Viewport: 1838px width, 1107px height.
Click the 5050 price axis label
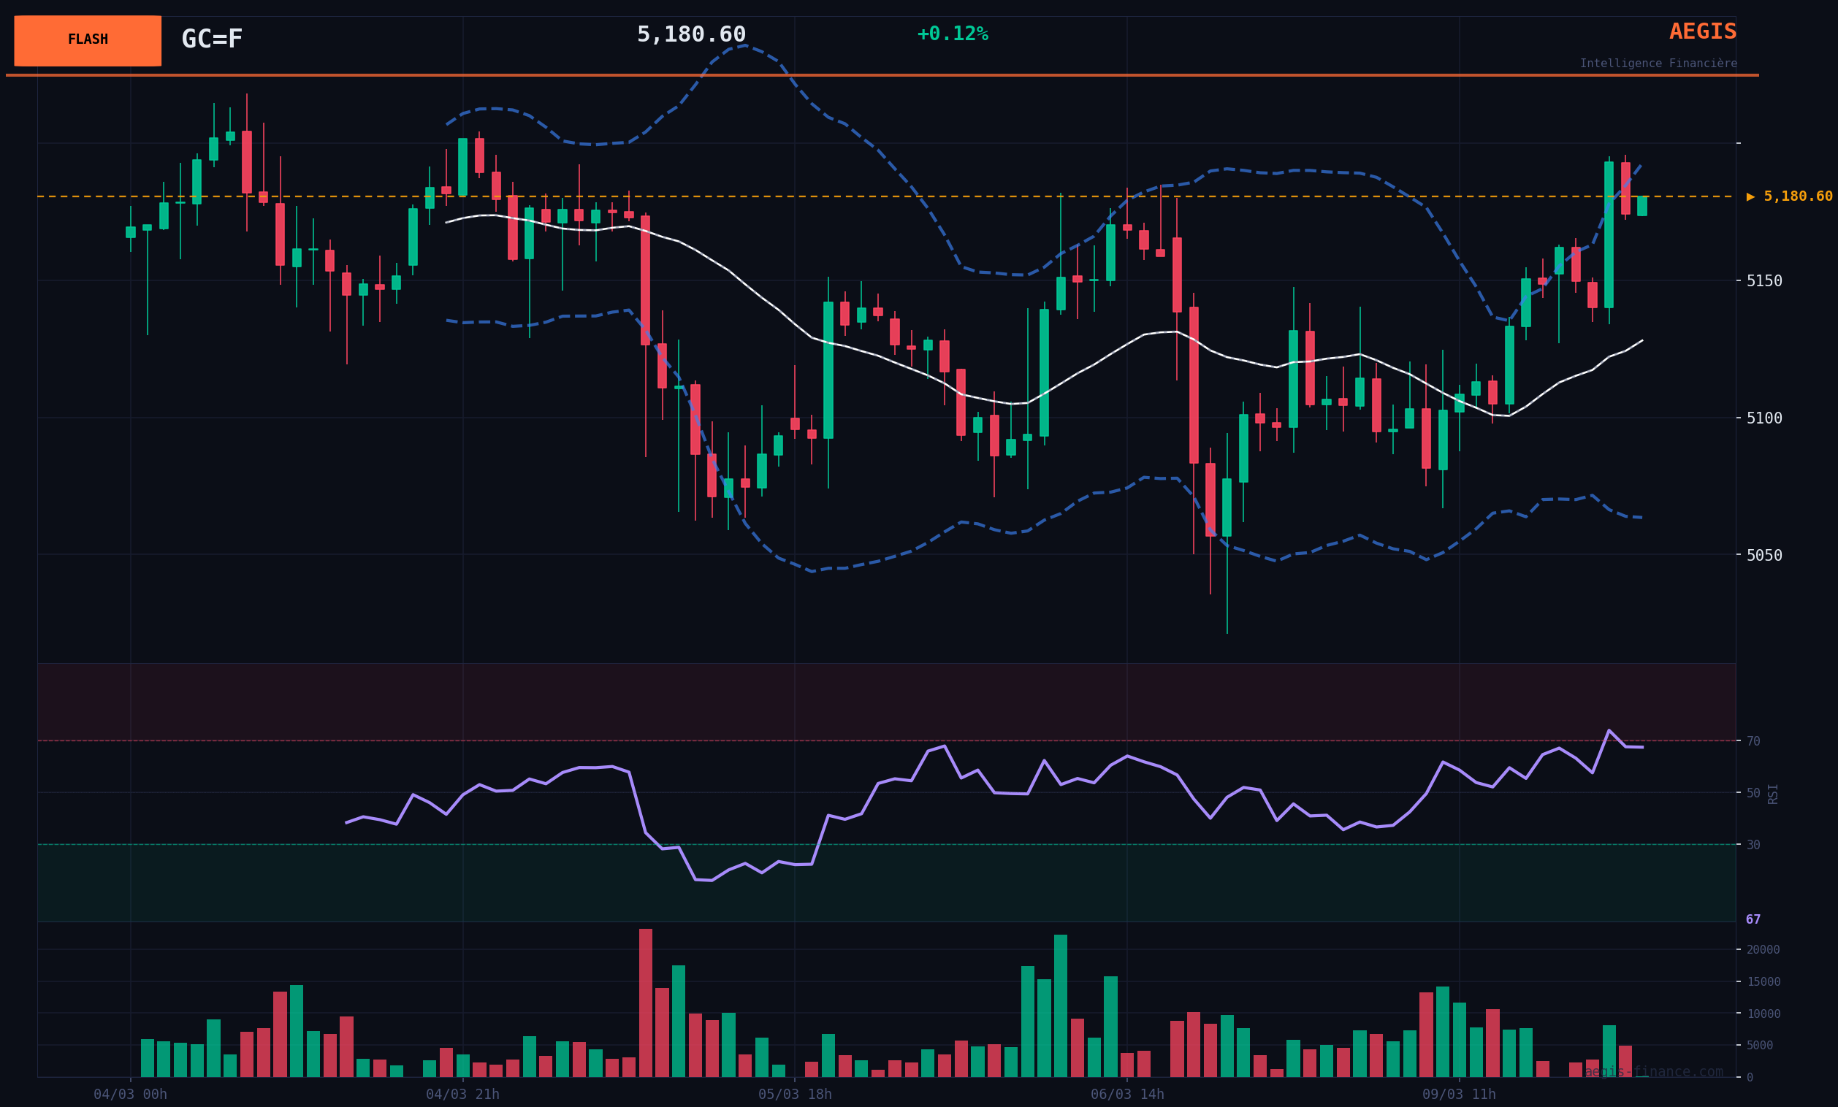pyautogui.click(x=1764, y=556)
